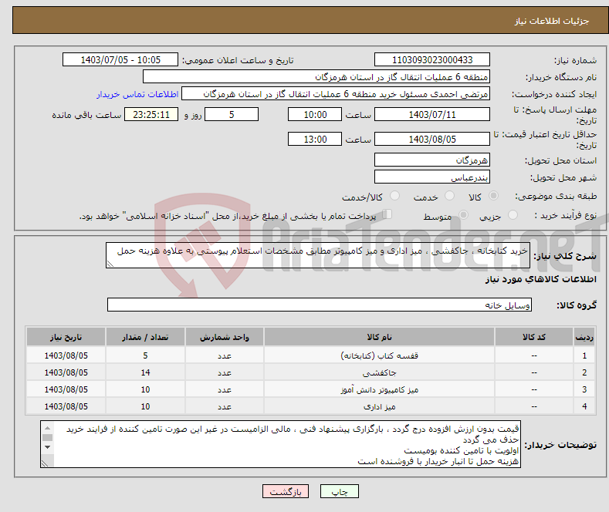Image resolution: width=609 pixels, height=512 pixels.
Task: Click the توضیحات خریدار label
Action: [560, 445]
